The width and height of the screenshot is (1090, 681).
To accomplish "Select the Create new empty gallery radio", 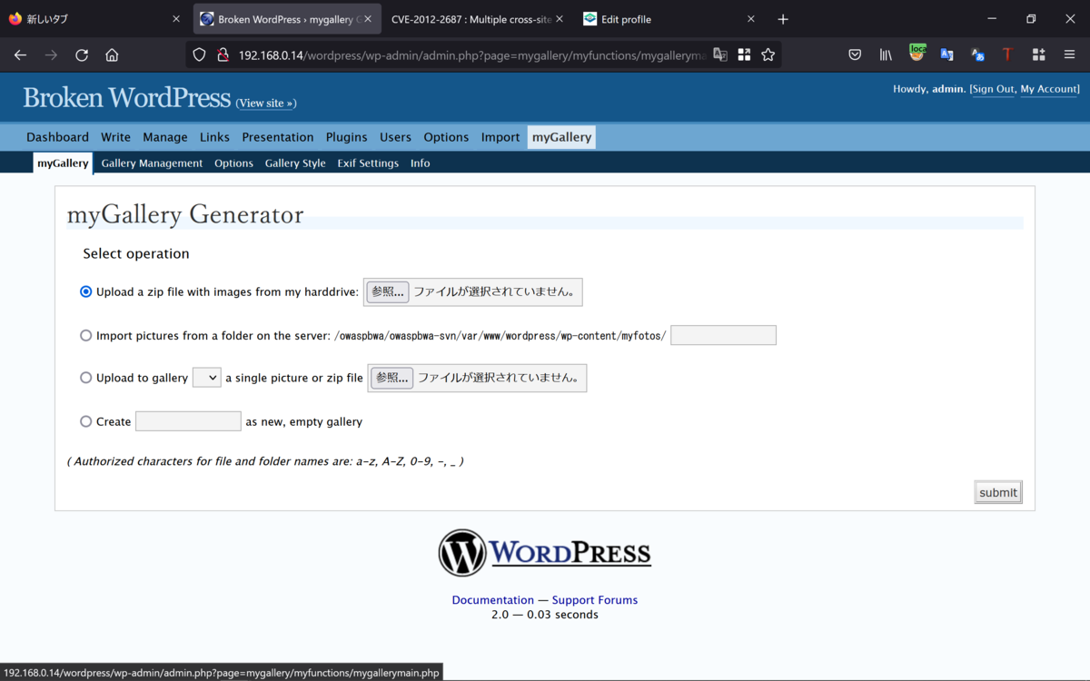I will (x=86, y=421).
